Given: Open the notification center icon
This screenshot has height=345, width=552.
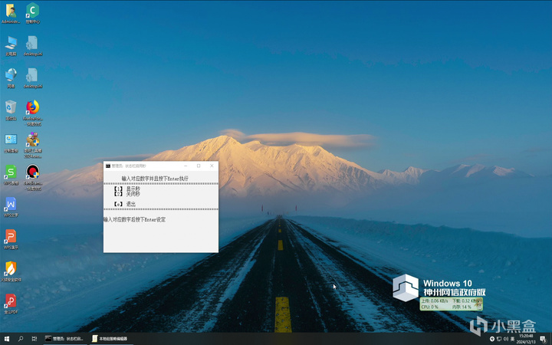Looking at the screenshot, I should coord(544,339).
